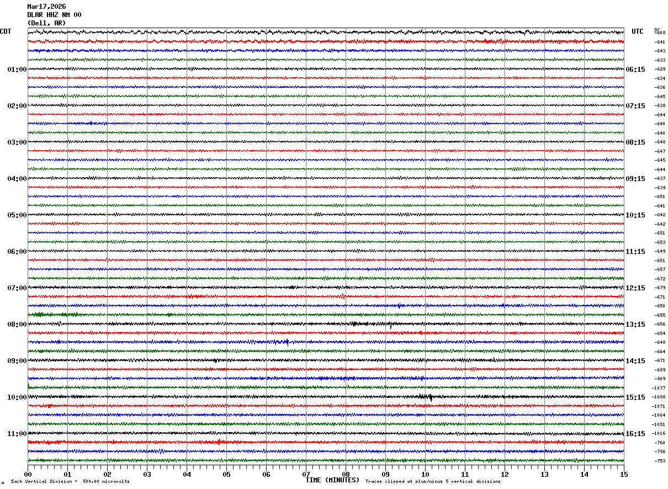The height and width of the screenshot is (489, 668).
Task: Click the location label (Dell, AR)
Action: pyautogui.click(x=46, y=23)
